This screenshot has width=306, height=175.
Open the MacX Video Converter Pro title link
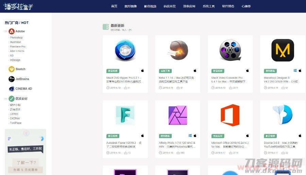[229, 80]
